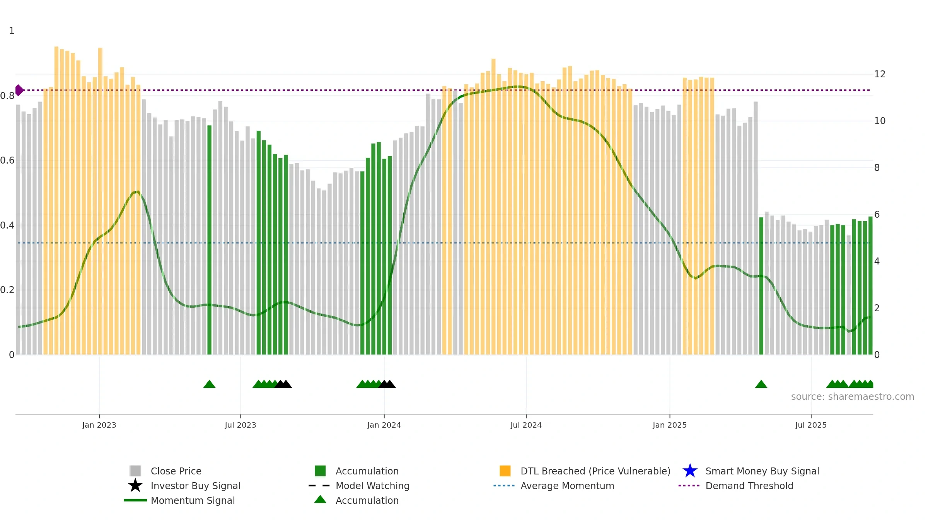Image resolution: width=928 pixels, height=522 pixels.
Task: Toggle the Model Watching legend label
Action: 372,486
